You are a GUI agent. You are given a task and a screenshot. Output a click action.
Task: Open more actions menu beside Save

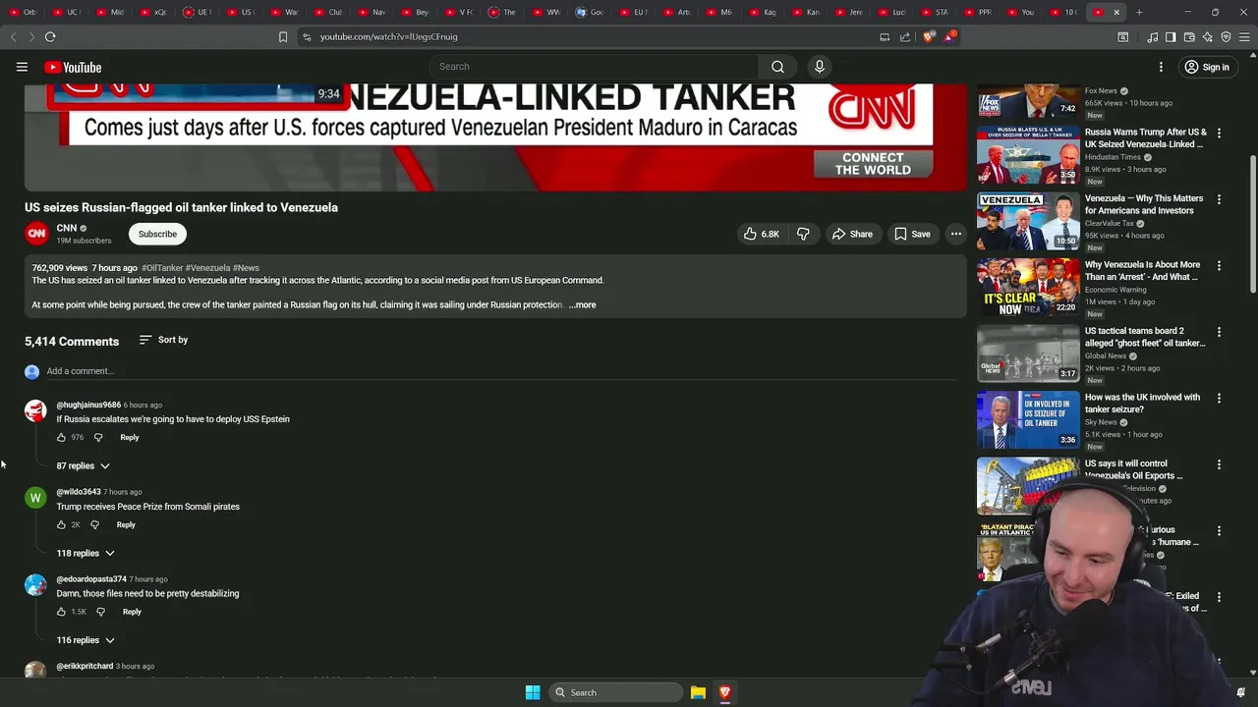955,234
